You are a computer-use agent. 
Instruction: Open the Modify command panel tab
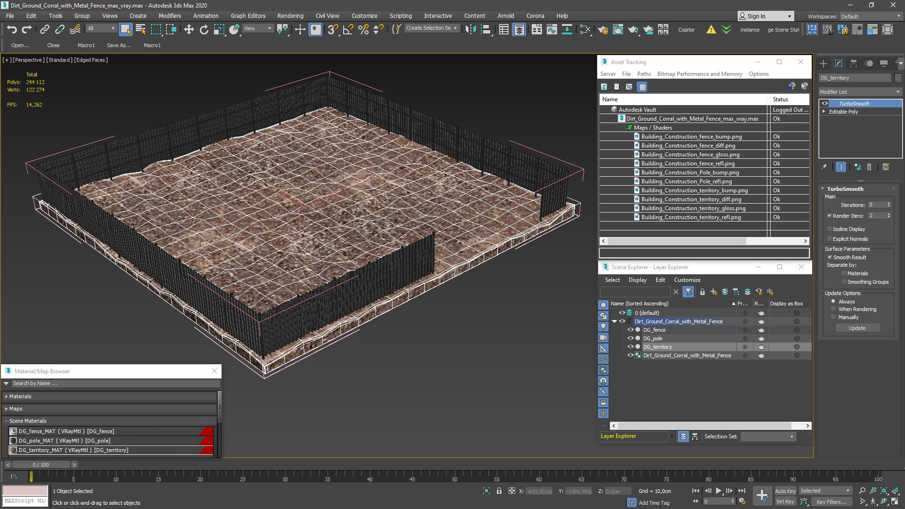[x=838, y=64]
